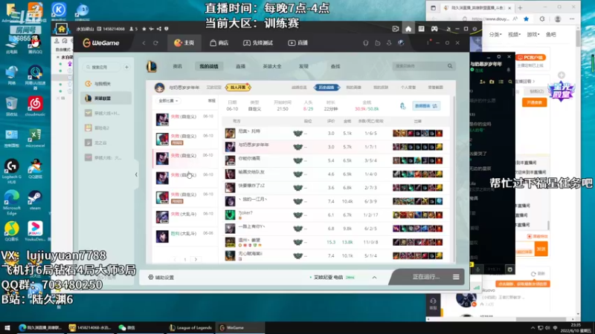Switch to League of Legends taskbar item
595x334 pixels.
point(191,327)
